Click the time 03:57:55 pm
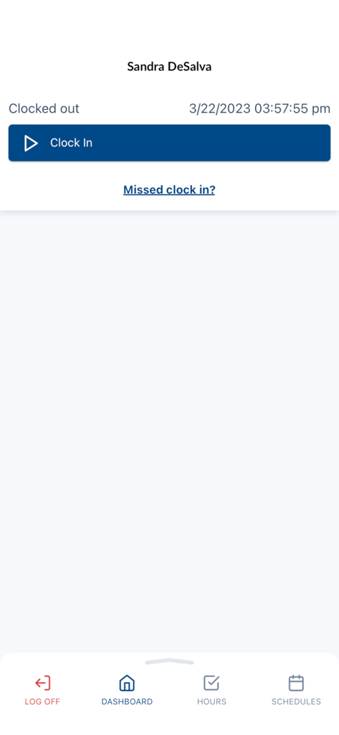The width and height of the screenshot is (339, 735). [292, 109]
